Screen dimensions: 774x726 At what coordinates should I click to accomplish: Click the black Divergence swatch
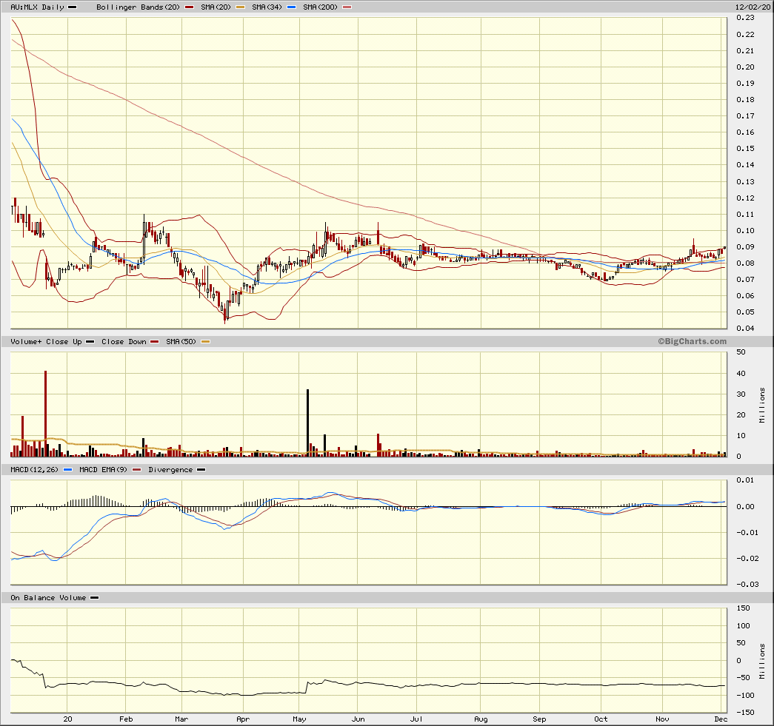201,470
